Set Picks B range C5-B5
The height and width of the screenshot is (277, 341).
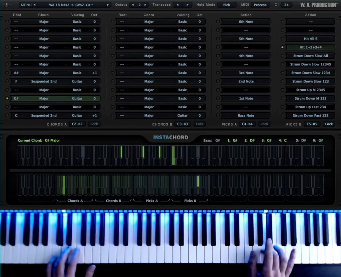[x=312, y=124]
